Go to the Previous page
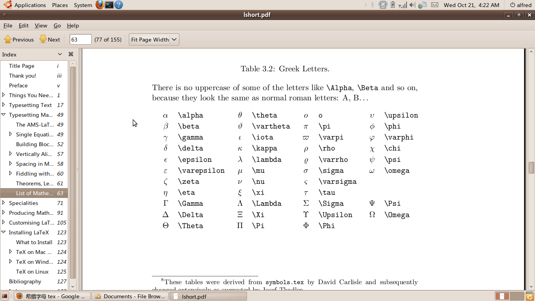The width and height of the screenshot is (535, 301). click(19, 40)
